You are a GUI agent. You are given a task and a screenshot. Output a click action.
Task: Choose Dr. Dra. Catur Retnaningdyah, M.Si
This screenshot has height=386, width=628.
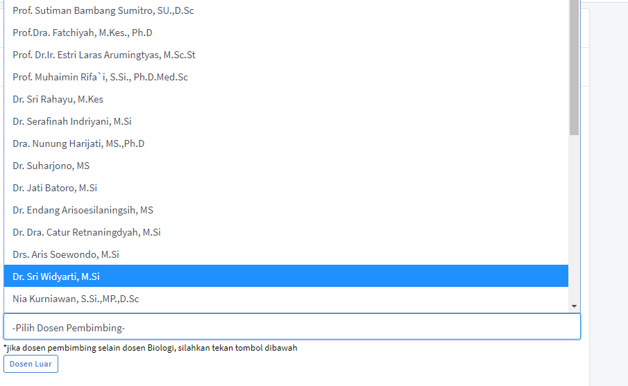(x=87, y=232)
